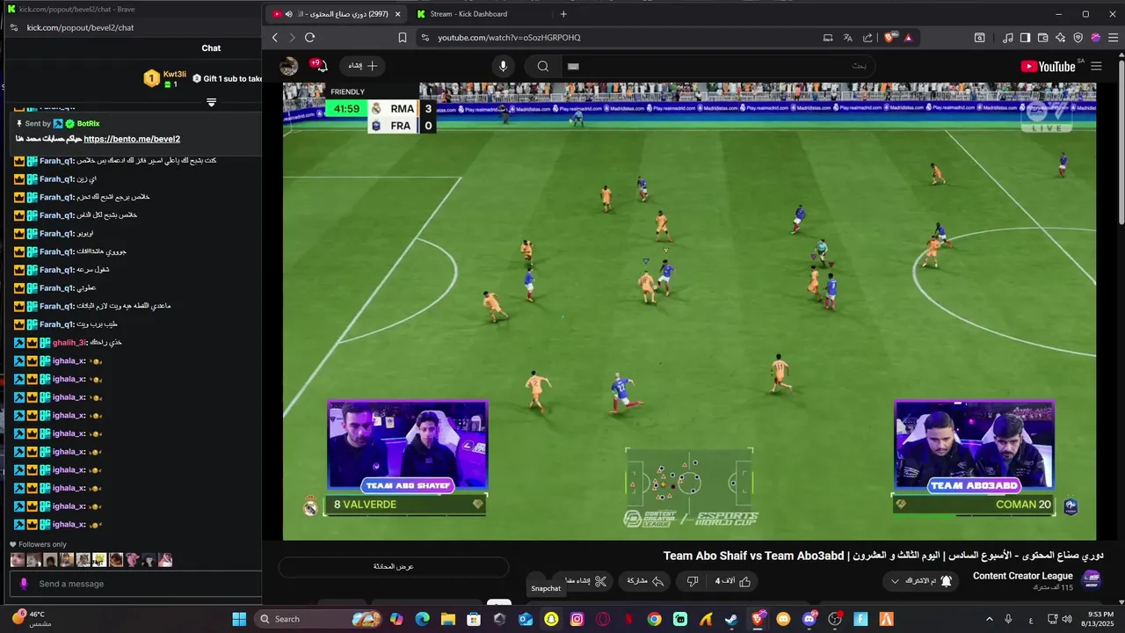The image size is (1125, 633).
Task: Open Brave Wallet icon
Action: pos(1043,38)
